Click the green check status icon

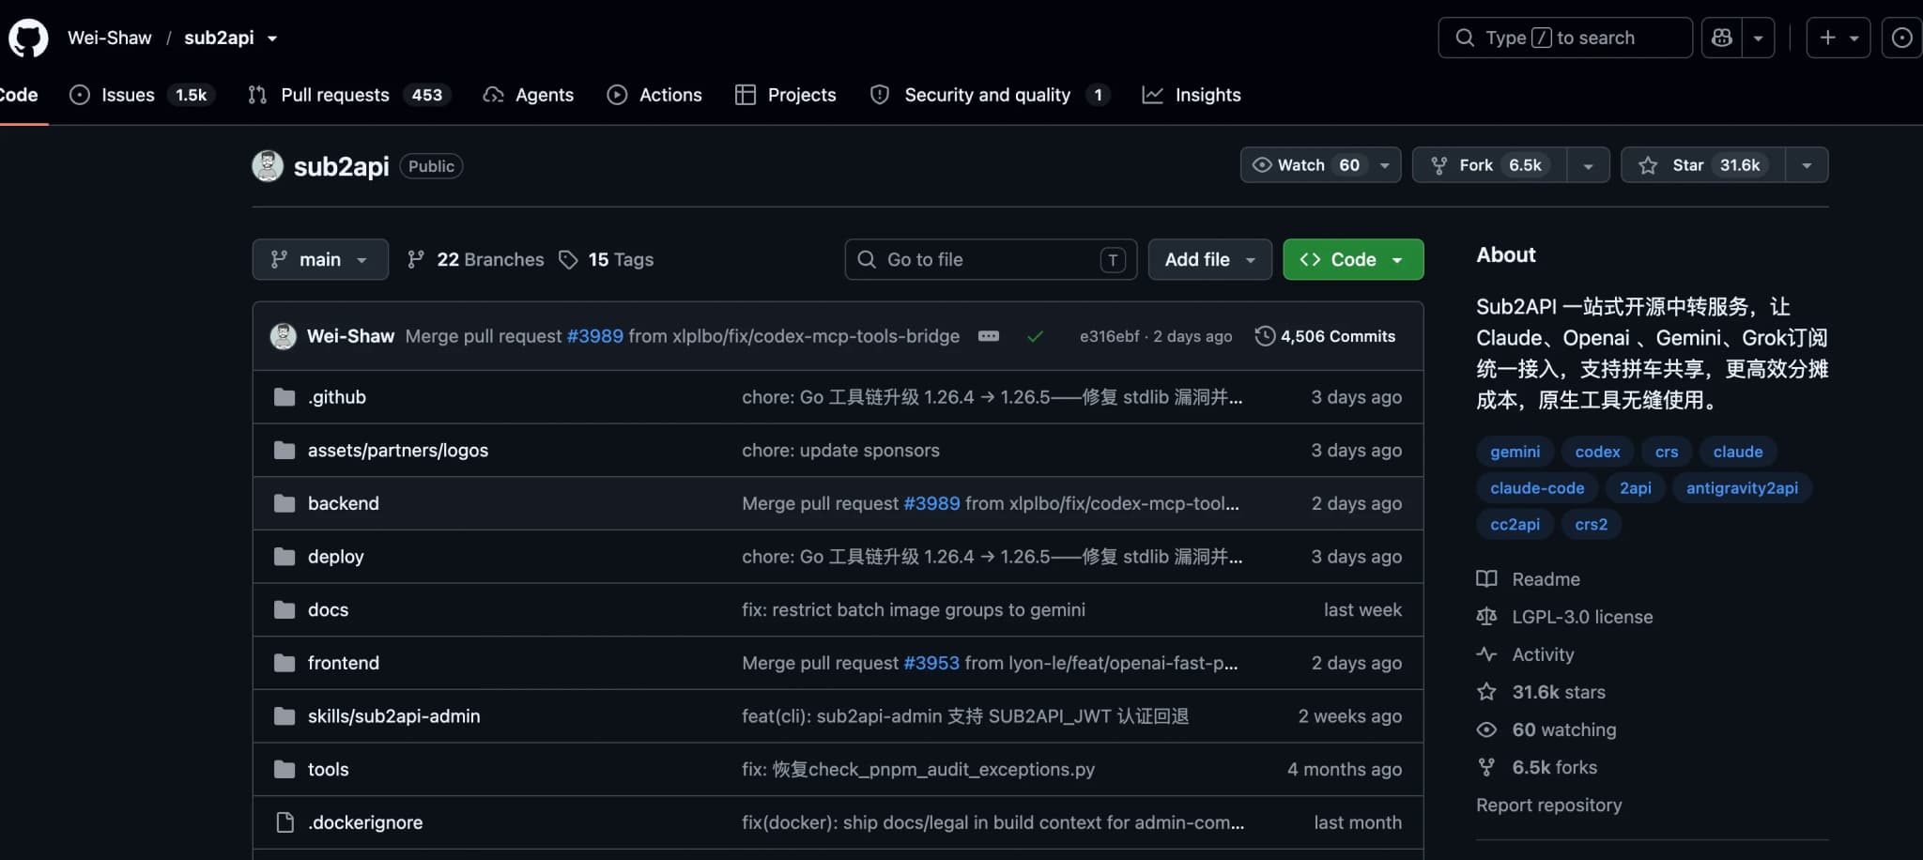(x=1035, y=336)
